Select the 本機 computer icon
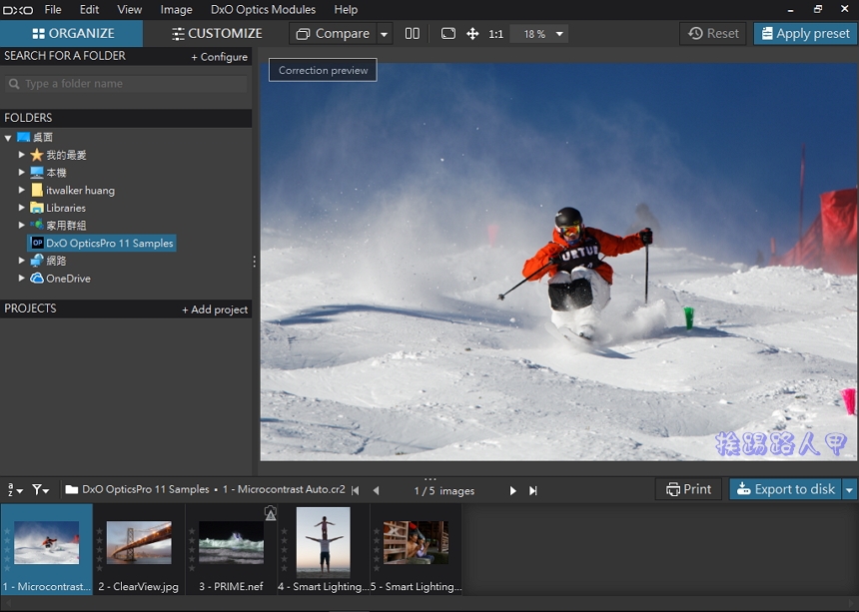The height and width of the screenshot is (612, 859). pos(37,173)
